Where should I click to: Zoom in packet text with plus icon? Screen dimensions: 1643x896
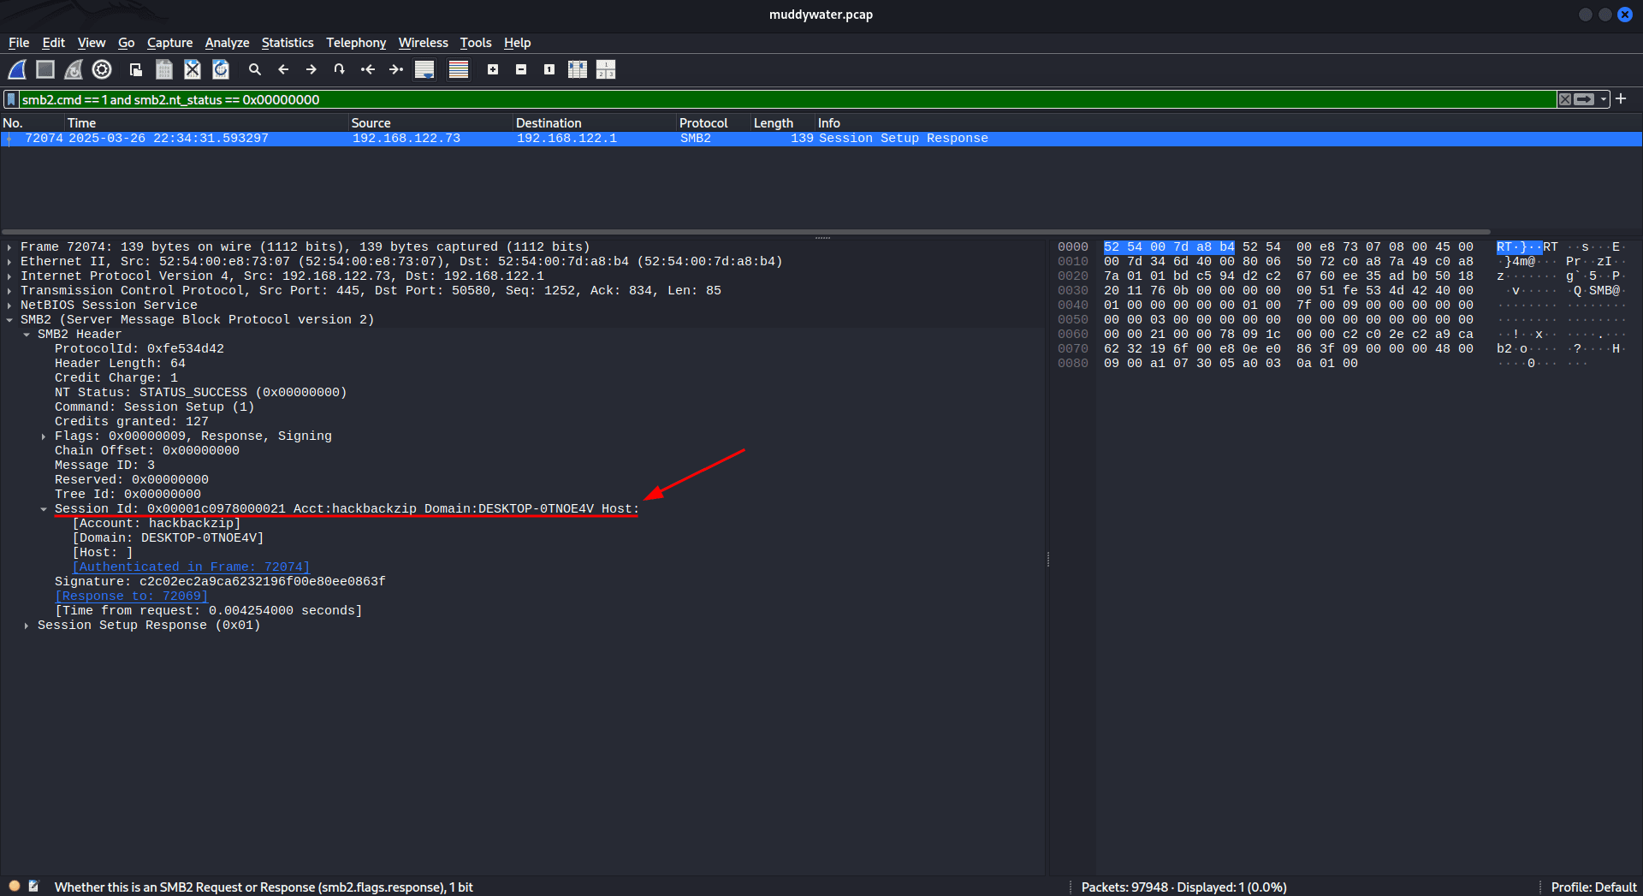point(493,70)
